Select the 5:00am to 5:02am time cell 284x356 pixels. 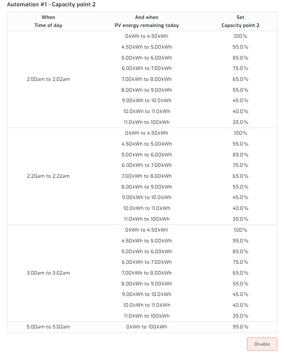coord(48,327)
